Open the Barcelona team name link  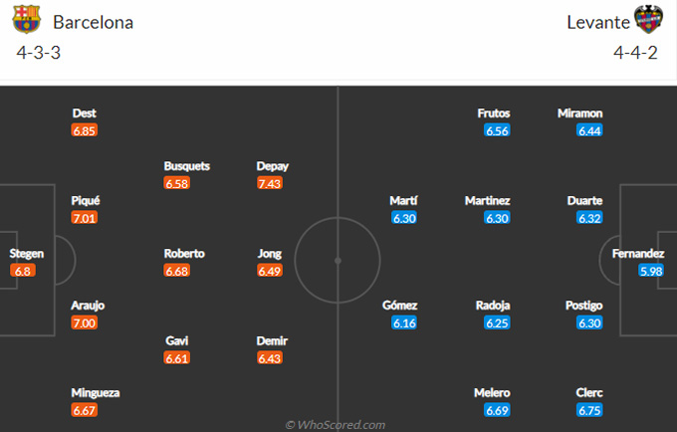point(94,23)
